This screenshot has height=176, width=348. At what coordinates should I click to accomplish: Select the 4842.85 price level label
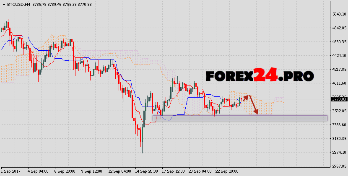(x=339, y=28)
